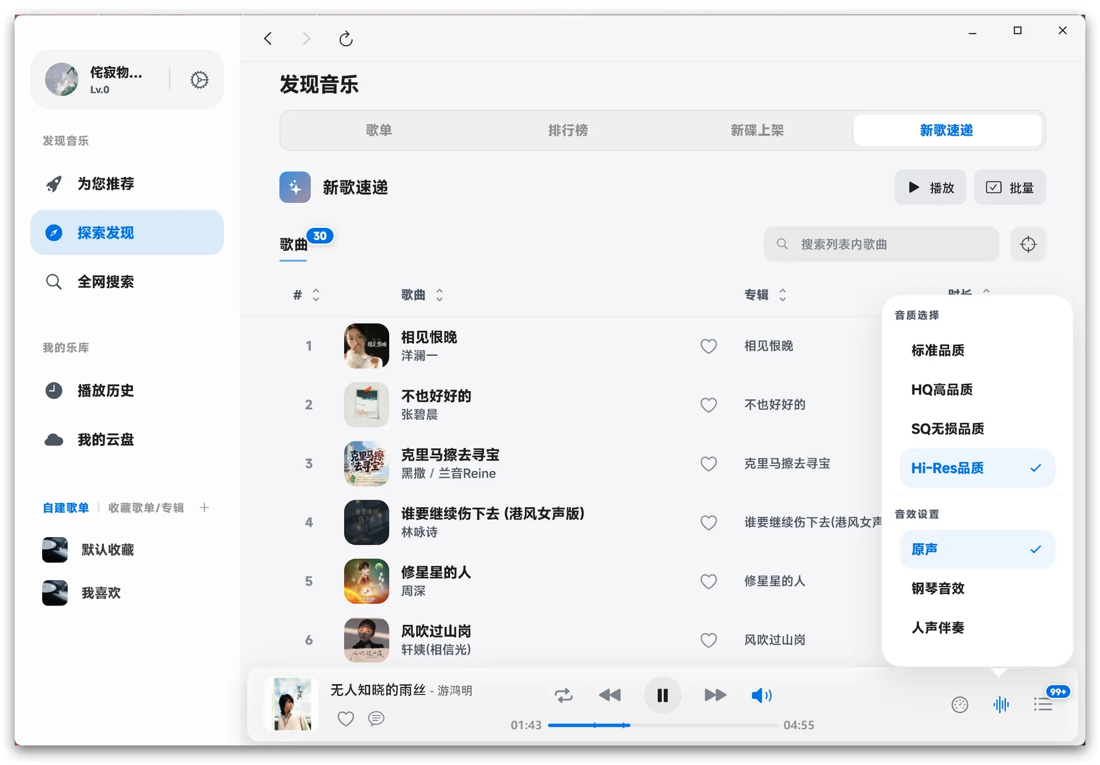Open the playback speed dial icon

(959, 705)
